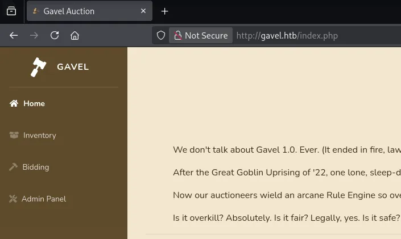The height and width of the screenshot is (239, 401).
Task: Click the house icon beside Home in sidebar
Action: 14,103
